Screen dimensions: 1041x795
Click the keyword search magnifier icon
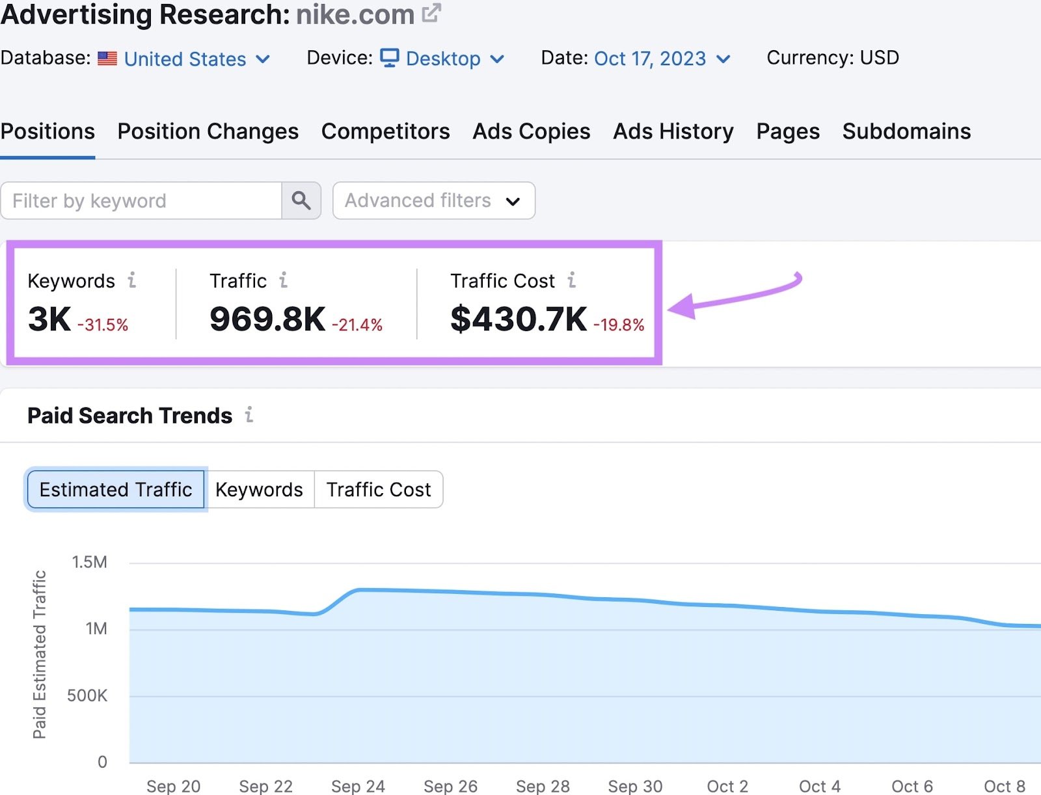click(301, 200)
